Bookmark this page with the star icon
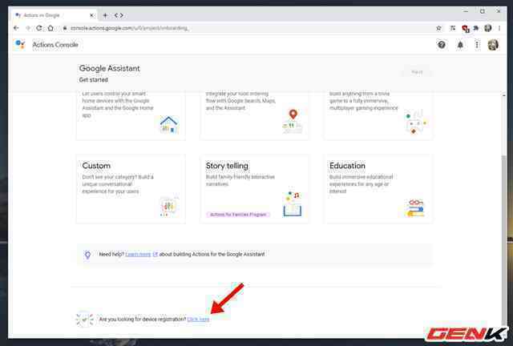Screen dimensions: 513x346 tap(438, 29)
